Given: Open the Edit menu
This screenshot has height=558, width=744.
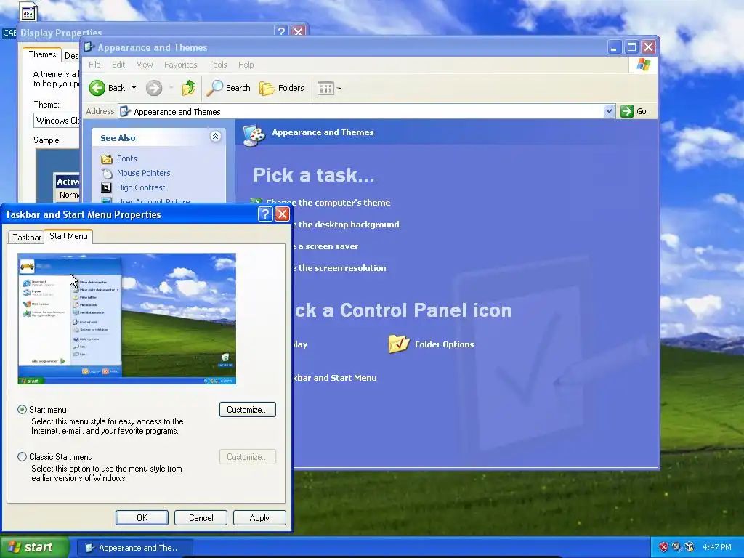Looking at the screenshot, I should click(x=118, y=65).
